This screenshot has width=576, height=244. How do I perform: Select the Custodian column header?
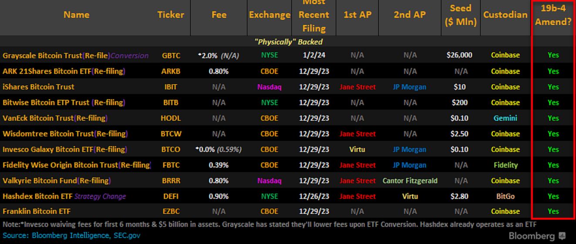(x=505, y=15)
